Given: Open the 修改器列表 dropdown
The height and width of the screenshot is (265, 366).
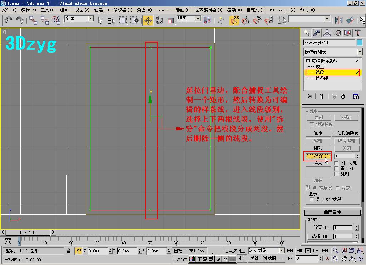Looking at the screenshot, I should pos(333,51).
